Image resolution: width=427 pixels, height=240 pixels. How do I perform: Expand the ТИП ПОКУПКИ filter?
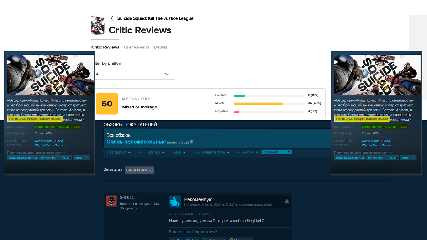tap(152, 153)
